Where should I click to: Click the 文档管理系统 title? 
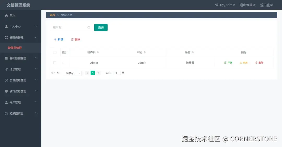pos(19,5)
